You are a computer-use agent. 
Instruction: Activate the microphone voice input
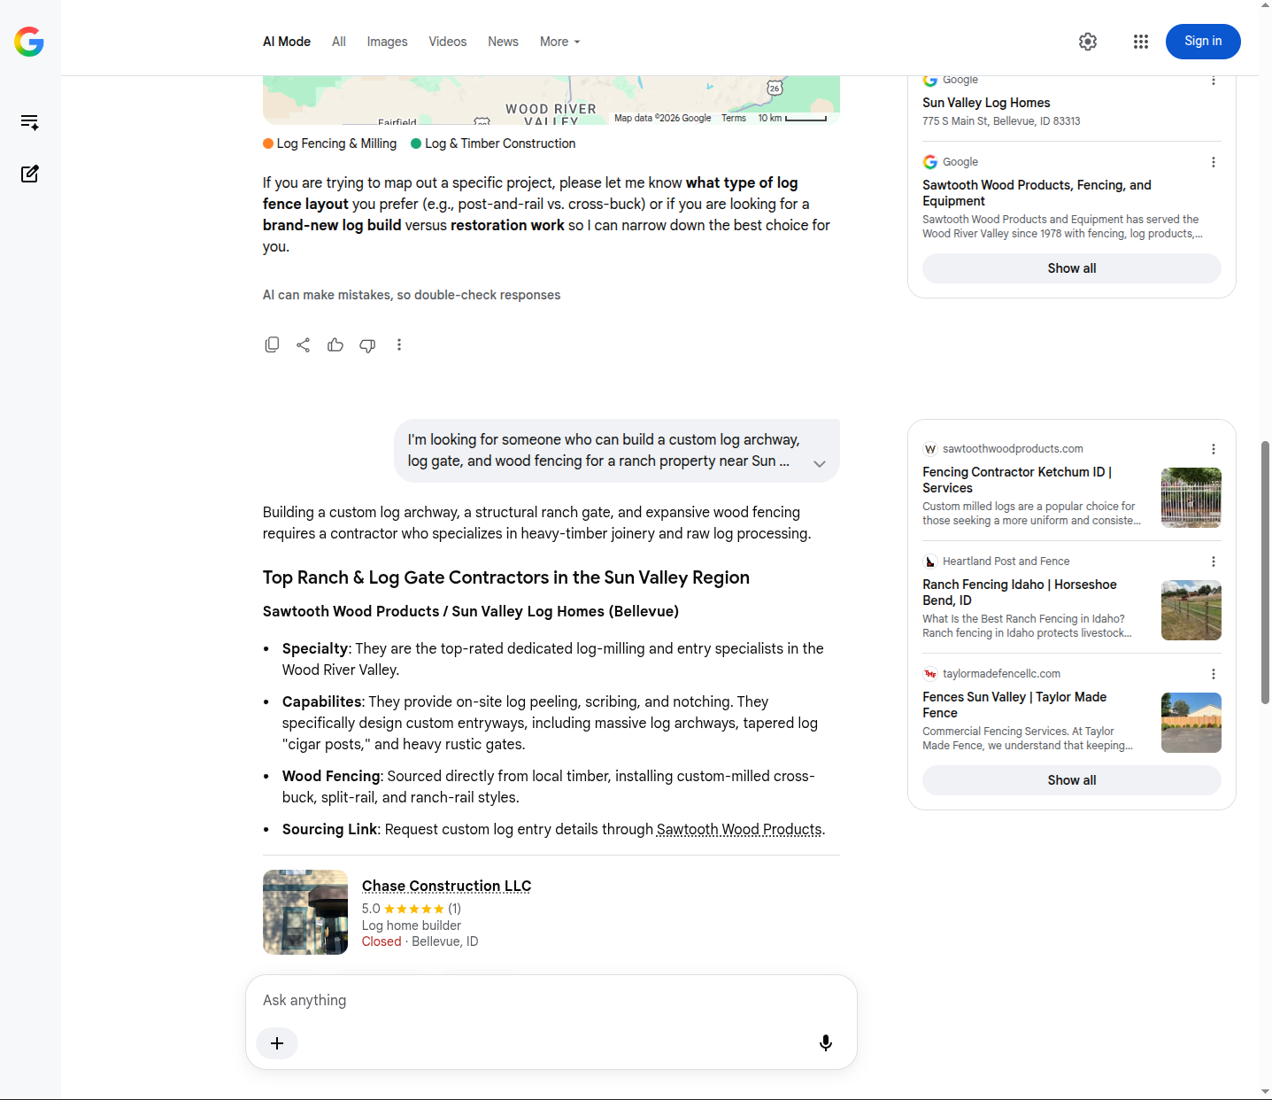coord(826,1043)
